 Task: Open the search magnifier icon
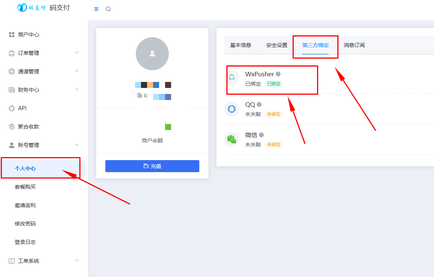(108, 8)
